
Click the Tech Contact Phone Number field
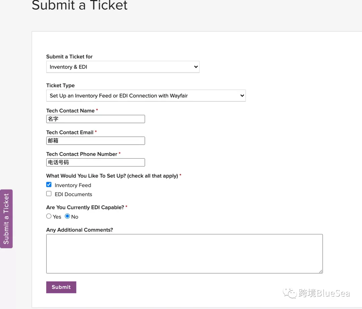(x=96, y=162)
